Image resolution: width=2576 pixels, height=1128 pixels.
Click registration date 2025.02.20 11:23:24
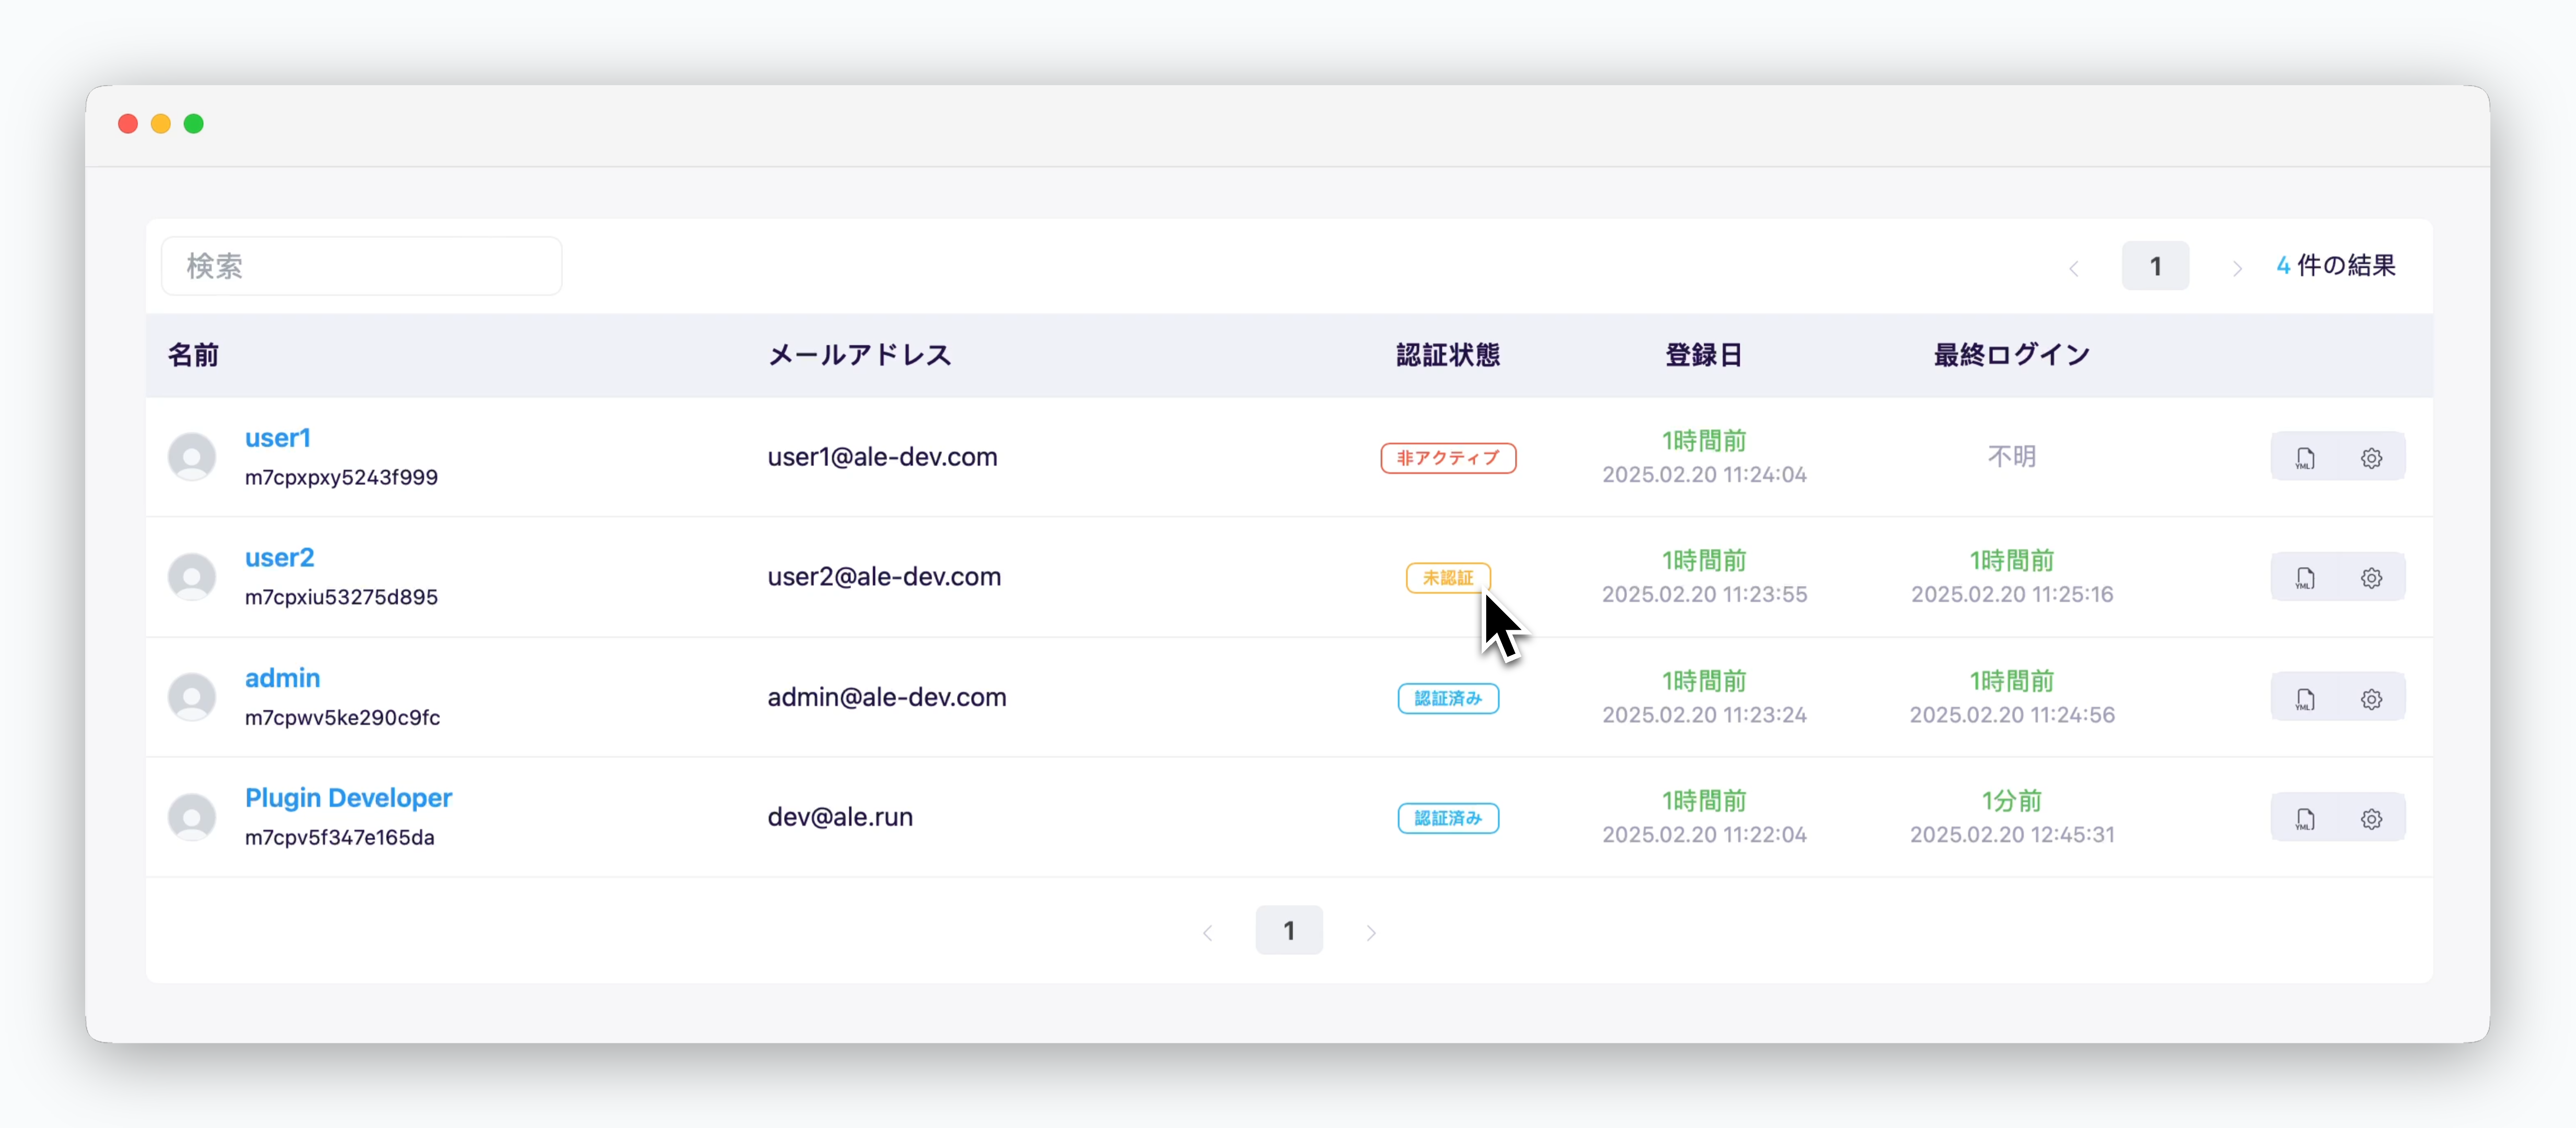coord(1704,715)
